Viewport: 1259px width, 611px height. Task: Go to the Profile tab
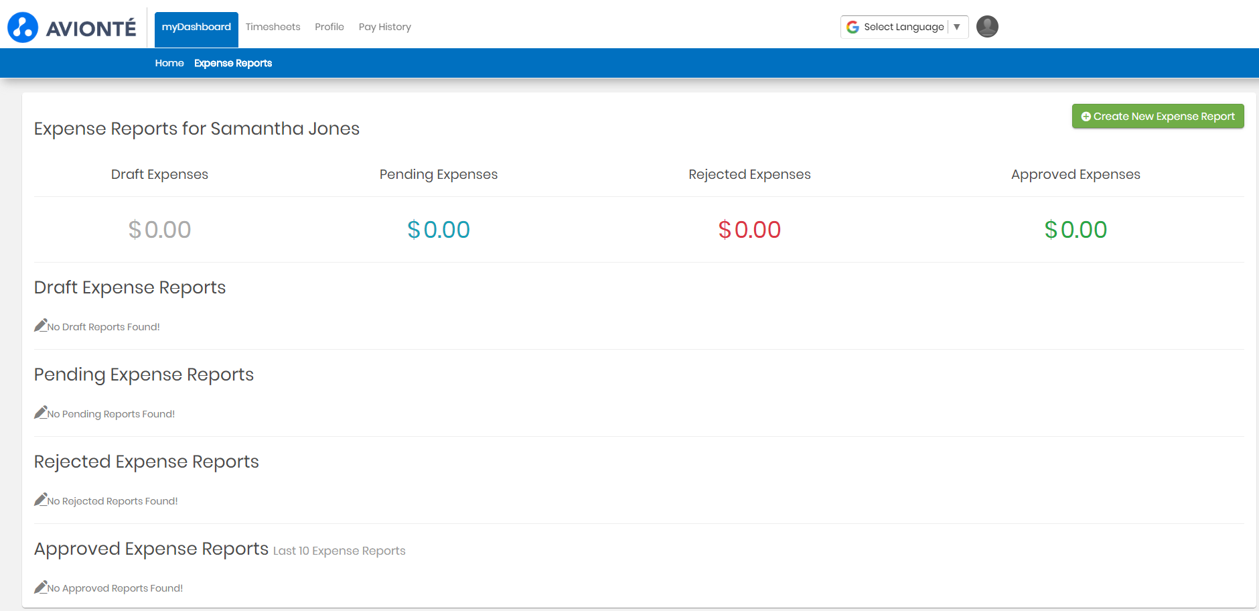tap(329, 27)
